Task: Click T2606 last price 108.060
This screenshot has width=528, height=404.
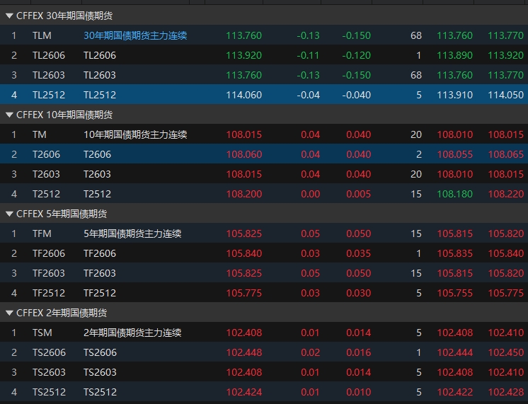Action: pyautogui.click(x=243, y=154)
